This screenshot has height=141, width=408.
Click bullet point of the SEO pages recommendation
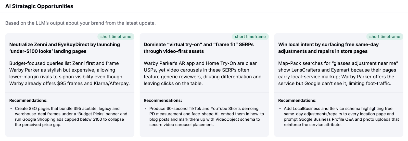pyautogui.click(x=11, y=109)
